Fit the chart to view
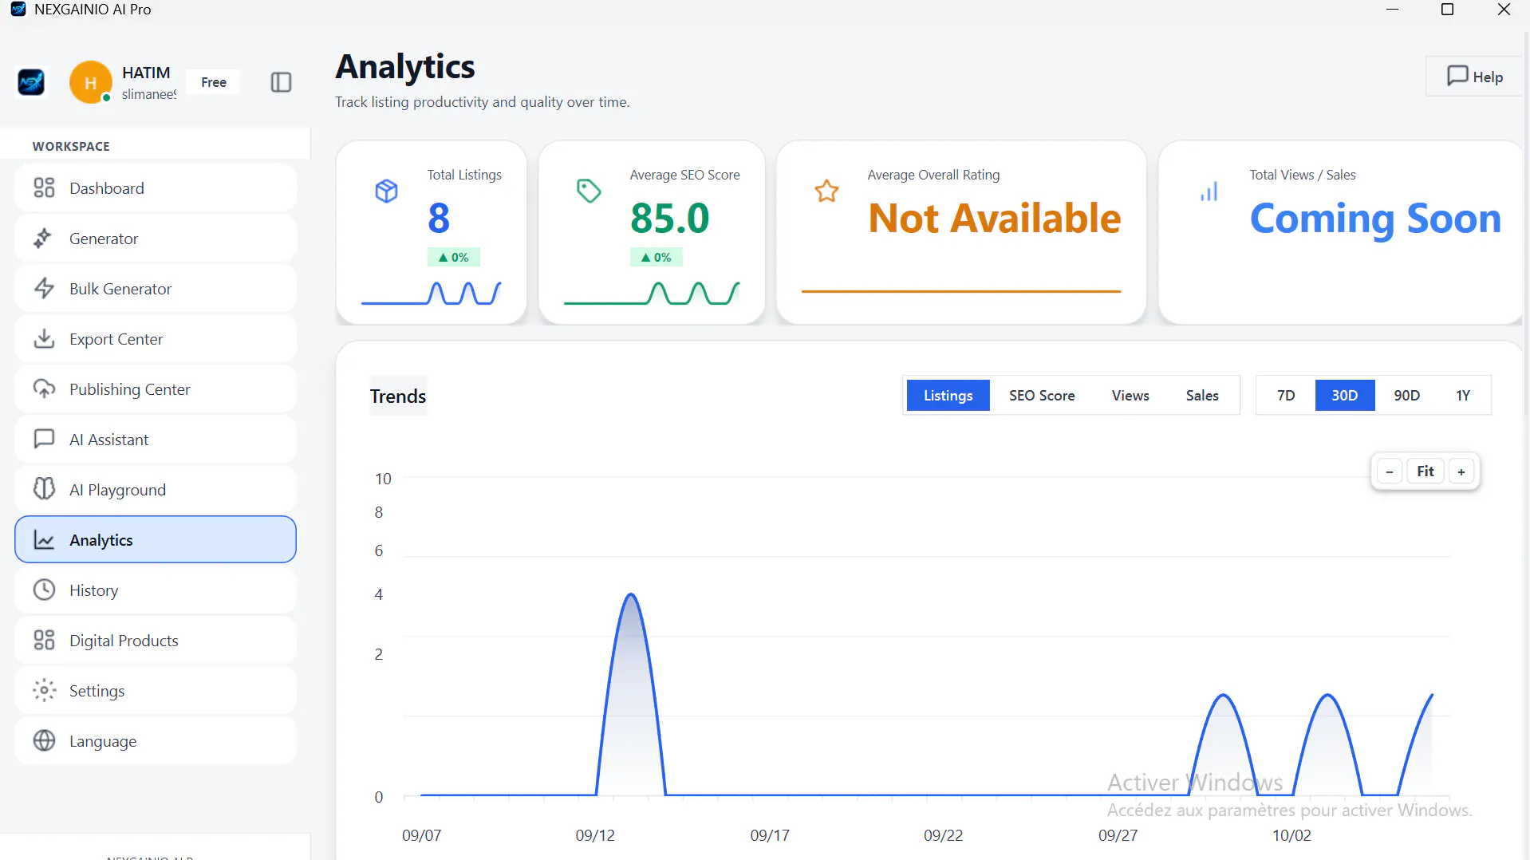This screenshot has height=860, width=1530. pos(1426,471)
